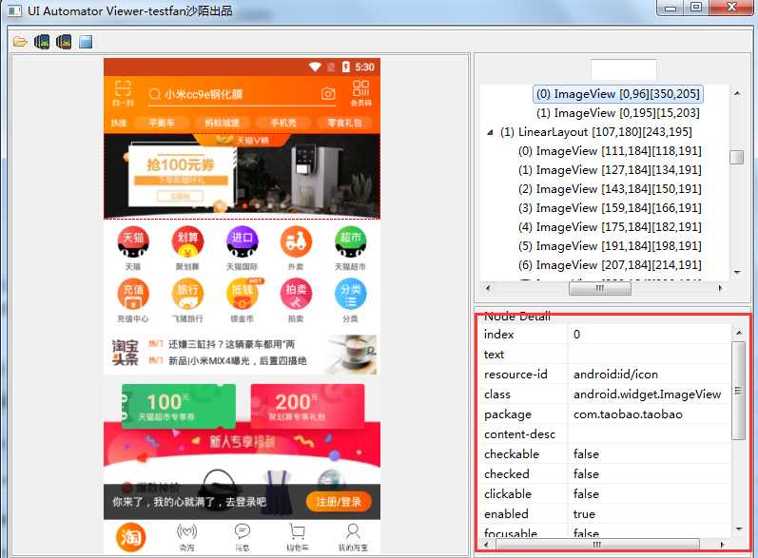Image resolution: width=758 pixels, height=558 pixels.
Task: Click the clickable value false
Action: [x=586, y=493]
